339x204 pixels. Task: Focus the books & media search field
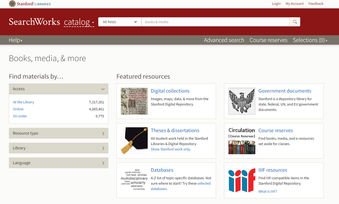click(216, 22)
